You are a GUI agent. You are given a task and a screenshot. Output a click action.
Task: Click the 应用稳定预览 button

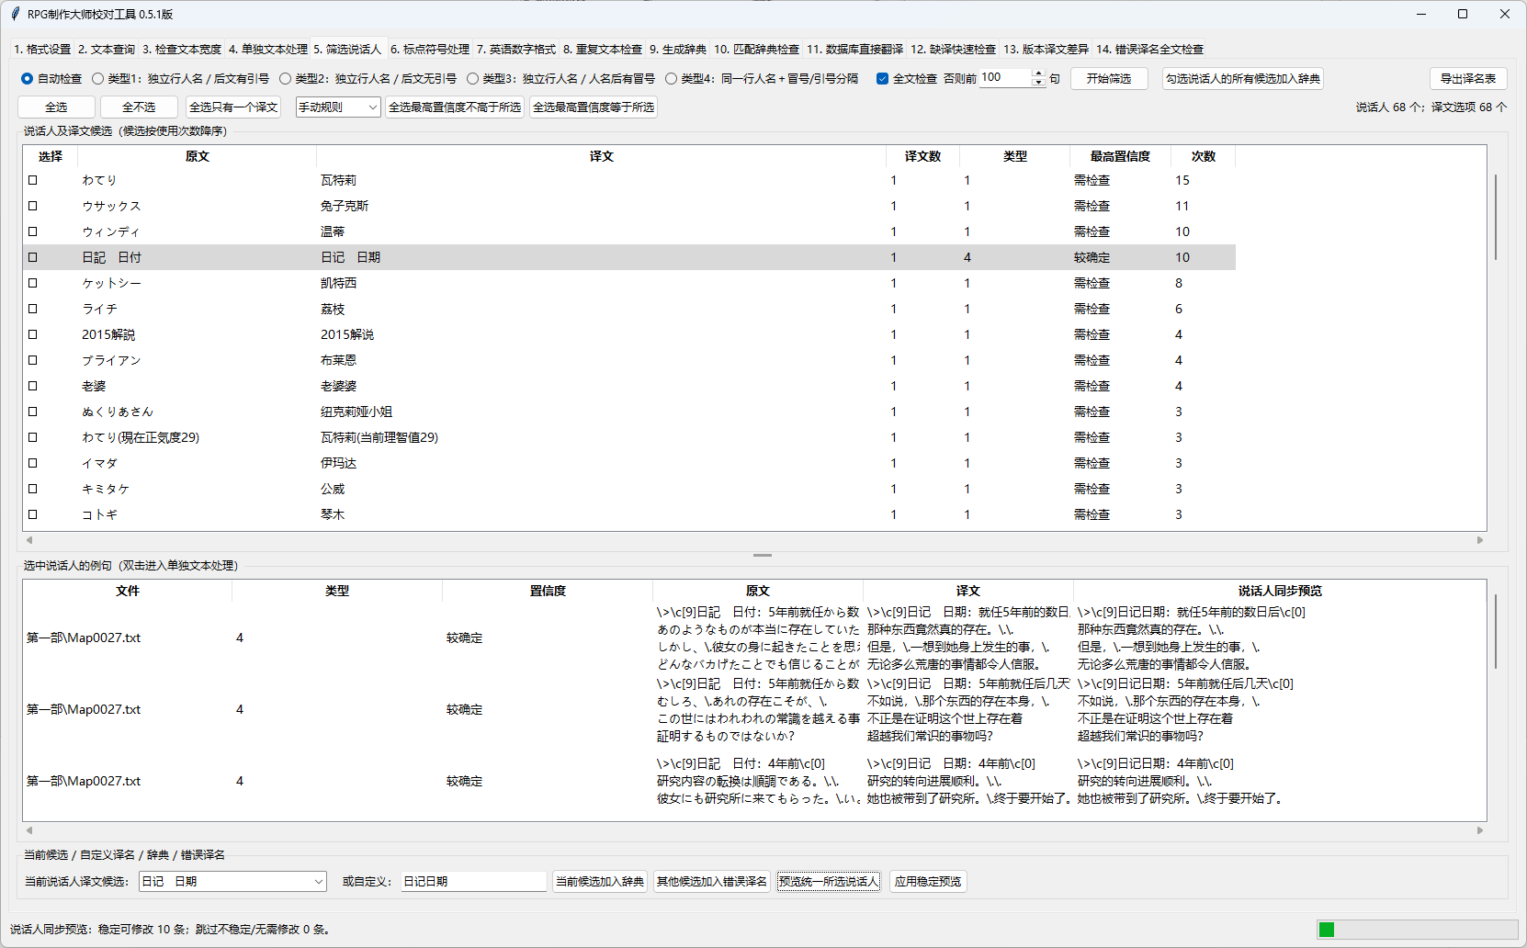928,882
